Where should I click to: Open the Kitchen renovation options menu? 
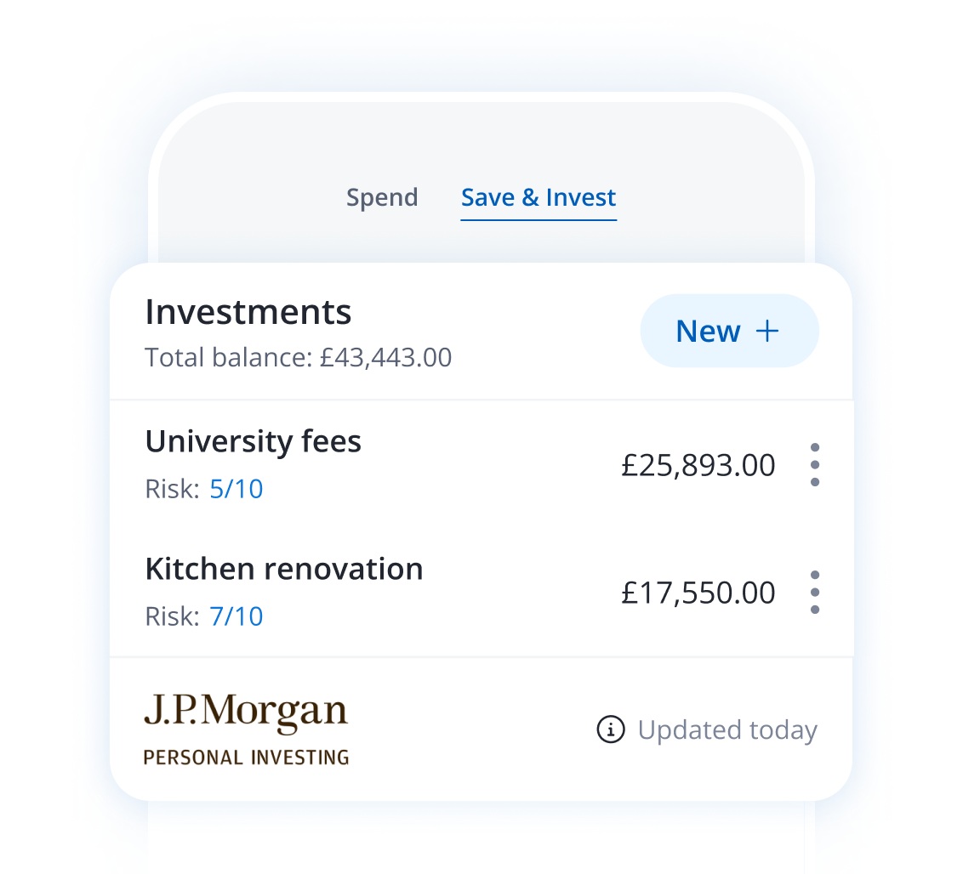[814, 592]
